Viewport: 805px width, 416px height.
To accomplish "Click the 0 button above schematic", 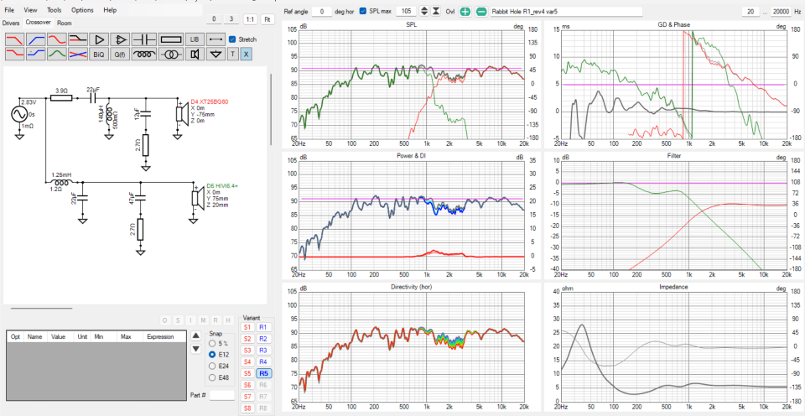I will (214, 19).
